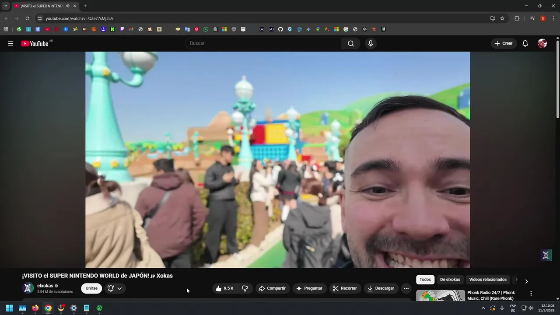Open the GitHub bookmark
Image resolution: width=560 pixels, height=315 pixels.
[280, 29]
